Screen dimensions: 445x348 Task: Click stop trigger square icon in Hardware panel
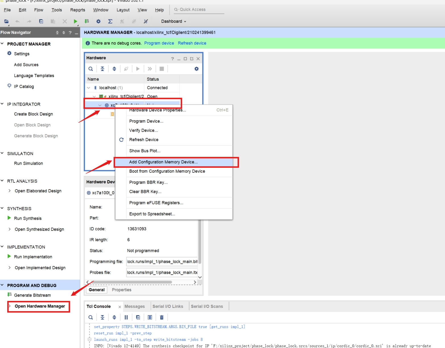pos(162,69)
